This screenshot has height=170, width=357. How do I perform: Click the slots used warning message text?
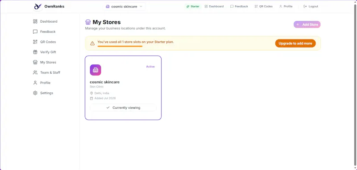click(x=136, y=42)
